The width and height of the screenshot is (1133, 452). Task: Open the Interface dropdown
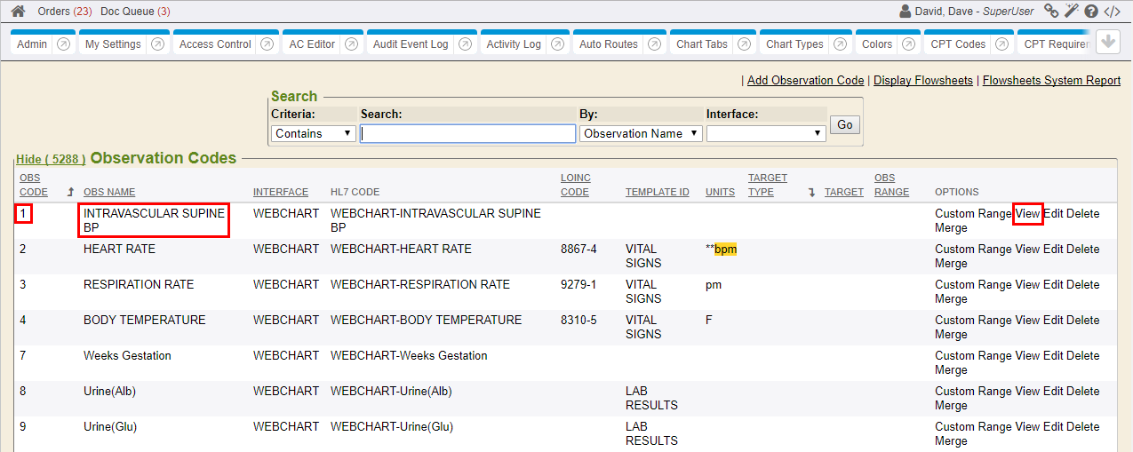click(x=766, y=133)
